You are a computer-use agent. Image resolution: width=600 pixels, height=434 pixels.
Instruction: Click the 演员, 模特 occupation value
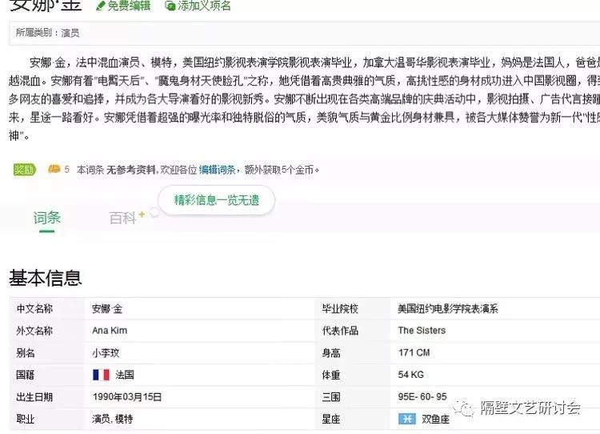click(x=113, y=419)
